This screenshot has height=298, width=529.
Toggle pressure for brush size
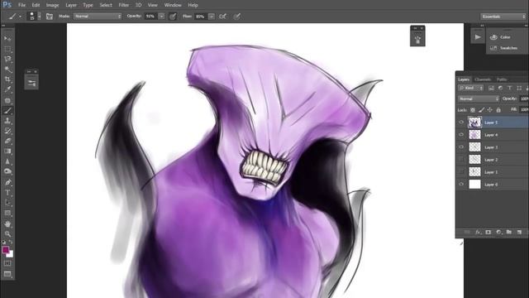[237, 17]
